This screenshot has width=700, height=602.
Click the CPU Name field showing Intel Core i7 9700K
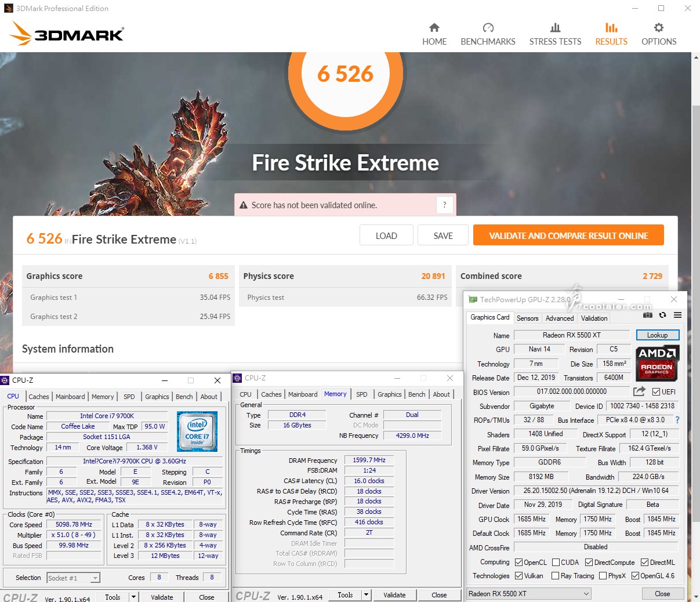coord(107,416)
